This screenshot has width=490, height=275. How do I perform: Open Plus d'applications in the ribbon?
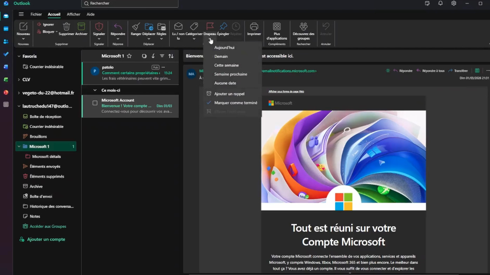(277, 31)
